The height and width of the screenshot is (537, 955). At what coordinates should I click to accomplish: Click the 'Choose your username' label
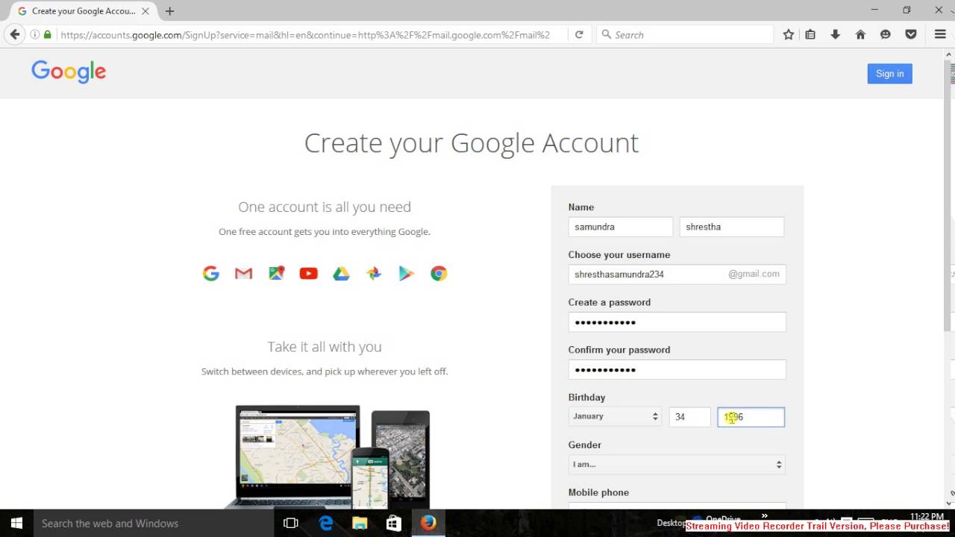(619, 254)
